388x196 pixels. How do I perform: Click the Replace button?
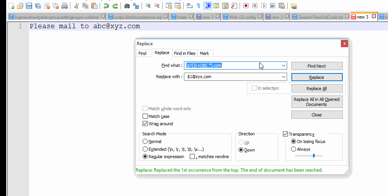click(317, 77)
